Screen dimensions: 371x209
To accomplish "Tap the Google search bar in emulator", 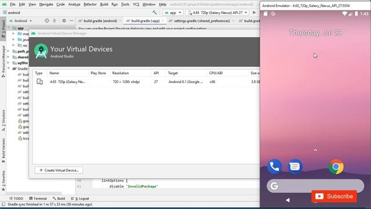I will tap(315, 186).
